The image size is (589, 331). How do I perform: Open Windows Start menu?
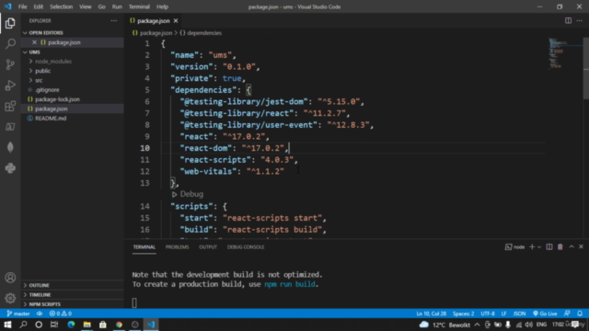(7, 325)
